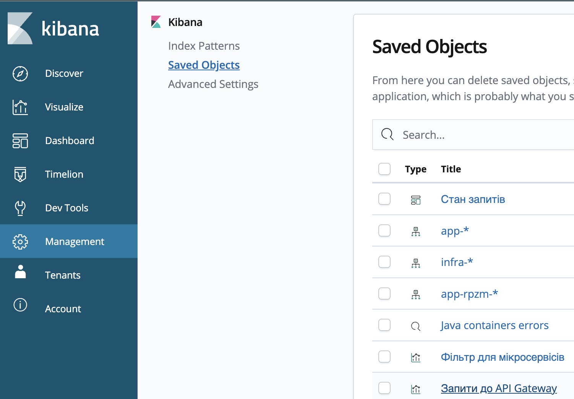
Task: Go to Visualize in the sidebar
Action: pos(69,107)
